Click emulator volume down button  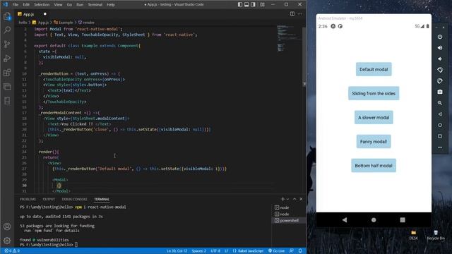tap(440, 59)
